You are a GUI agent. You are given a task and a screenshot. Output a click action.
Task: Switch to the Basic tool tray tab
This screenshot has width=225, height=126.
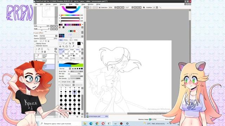tap(61, 40)
